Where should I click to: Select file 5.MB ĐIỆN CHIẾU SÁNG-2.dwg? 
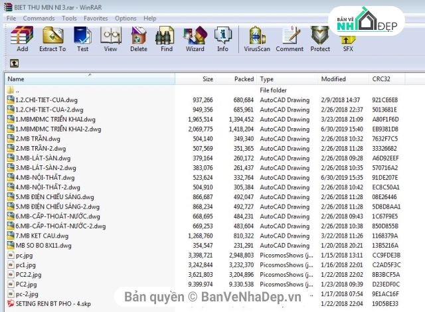[58, 206]
